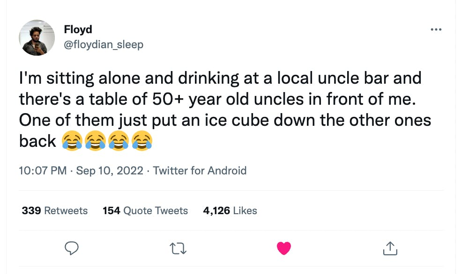Click the third laughing-crying emoji
The width and height of the screenshot is (461, 274).
119,141
